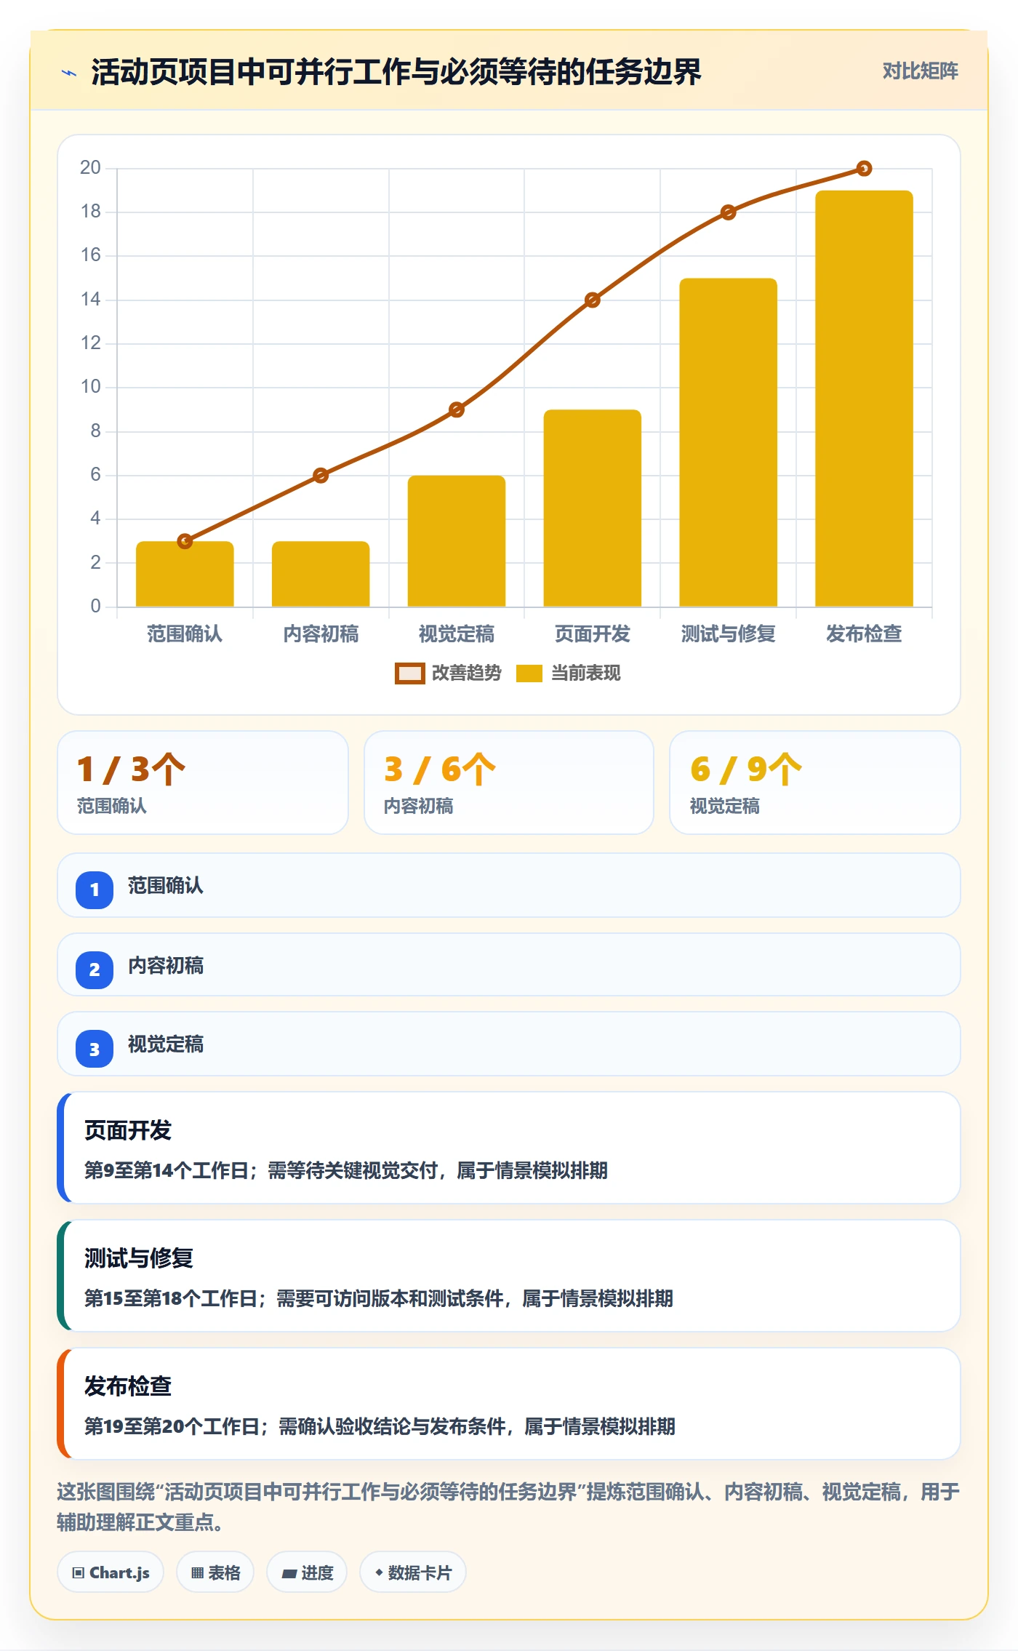The height and width of the screenshot is (1651, 1018).
Task: Select the 视觉定稿 step row
Action: [x=509, y=1044]
